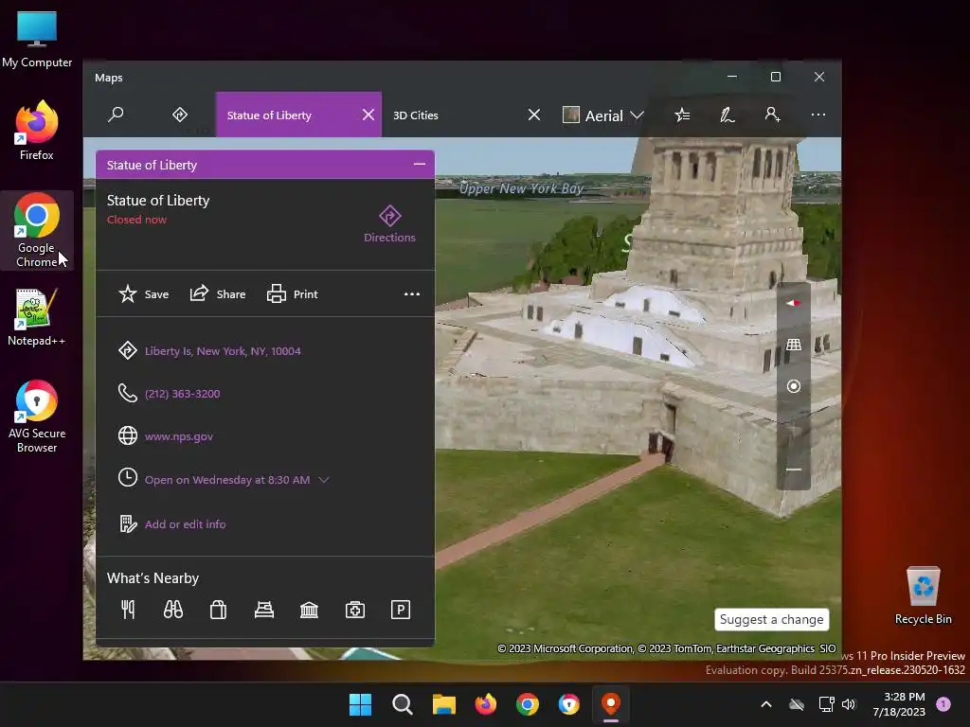Click Add or edit info
970x727 pixels.
[x=185, y=524]
